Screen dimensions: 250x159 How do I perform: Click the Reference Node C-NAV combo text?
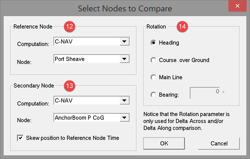pyautogui.click(x=86, y=42)
